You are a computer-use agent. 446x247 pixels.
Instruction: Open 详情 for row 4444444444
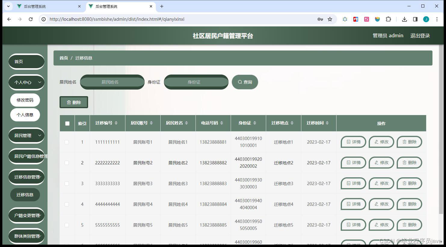(x=353, y=204)
